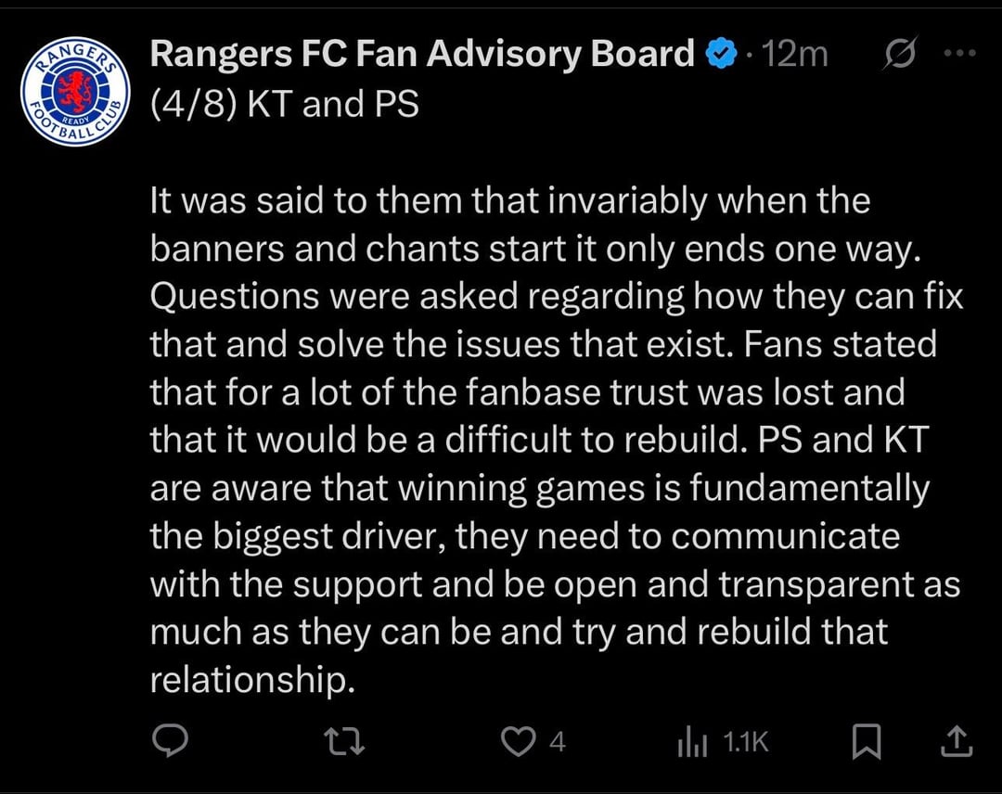Open the Rangers Football Club profile avatar
Viewport: 1002px width, 794px height.
click(75, 91)
